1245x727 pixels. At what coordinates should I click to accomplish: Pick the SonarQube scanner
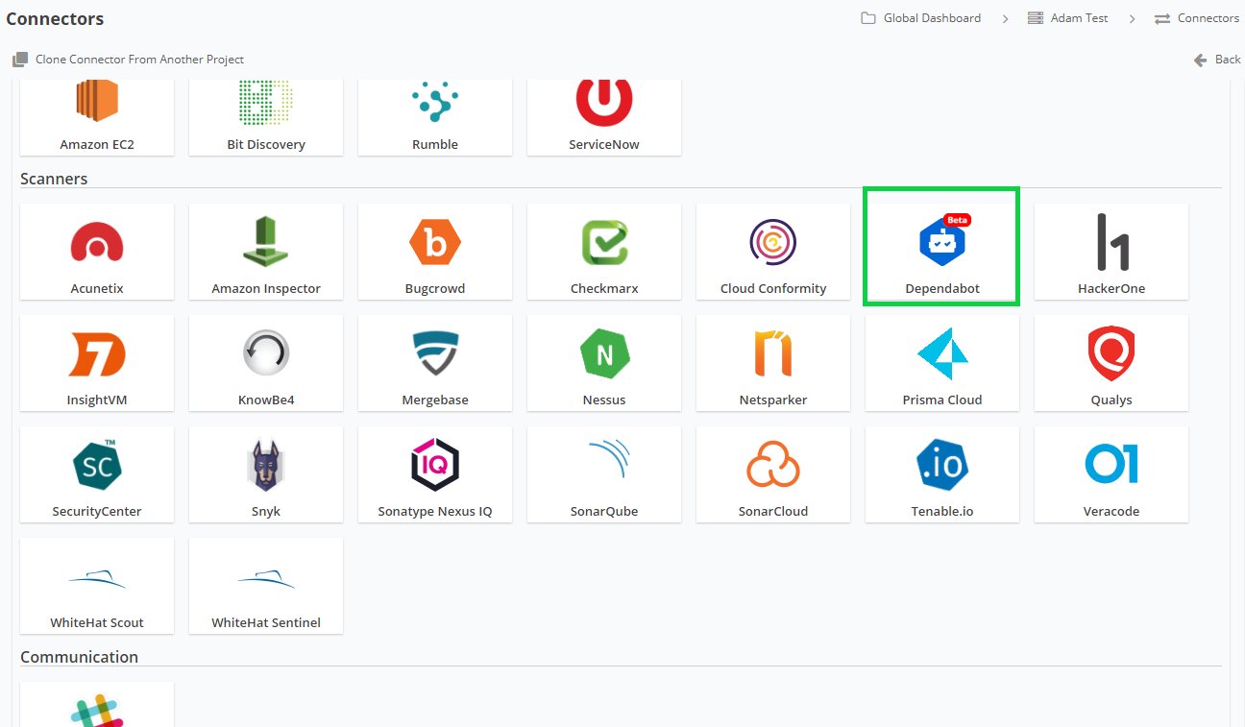tap(604, 474)
